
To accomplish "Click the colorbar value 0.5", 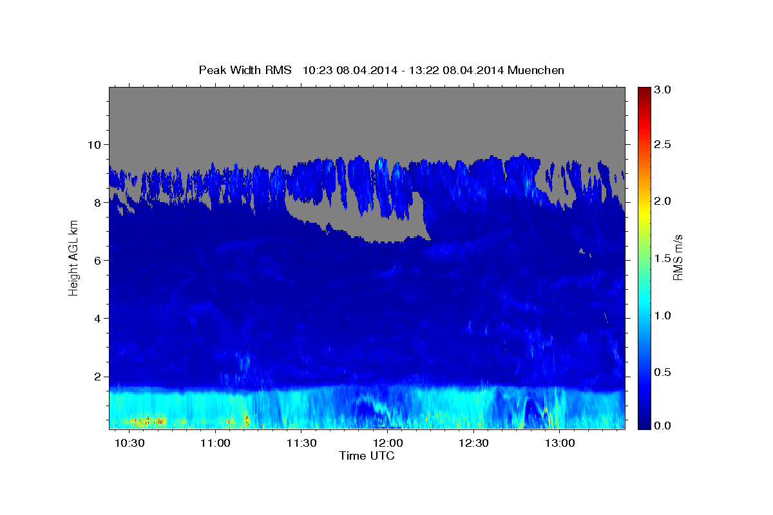I will click(x=663, y=372).
